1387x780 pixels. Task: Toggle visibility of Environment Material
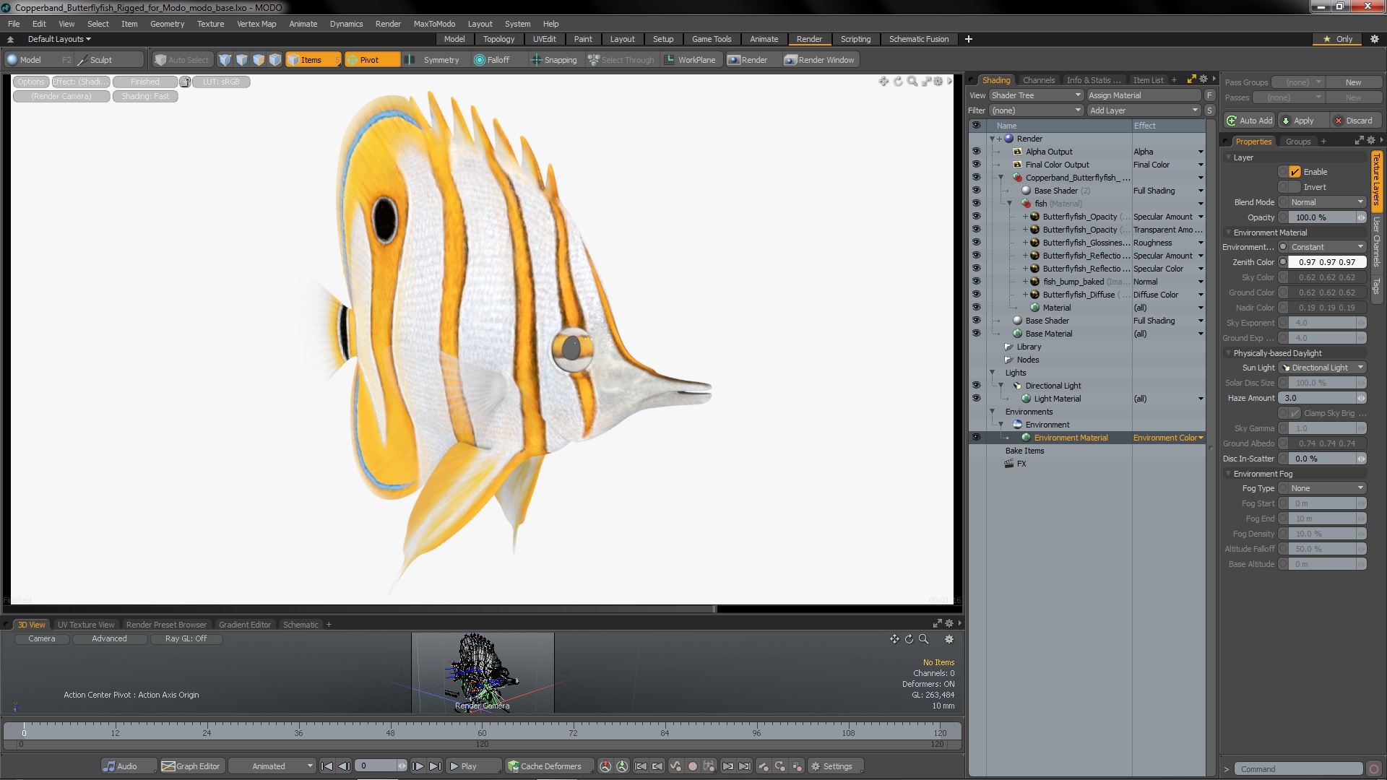pyautogui.click(x=976, y=438)
